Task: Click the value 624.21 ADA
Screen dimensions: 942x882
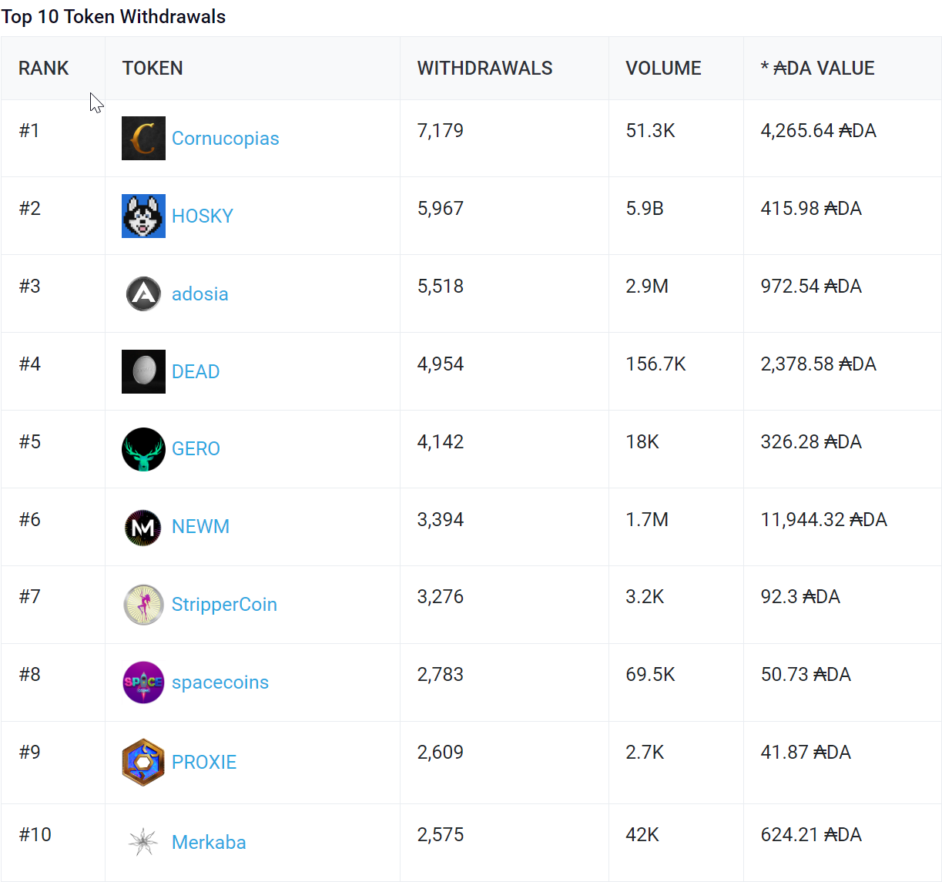Action: 811,835
